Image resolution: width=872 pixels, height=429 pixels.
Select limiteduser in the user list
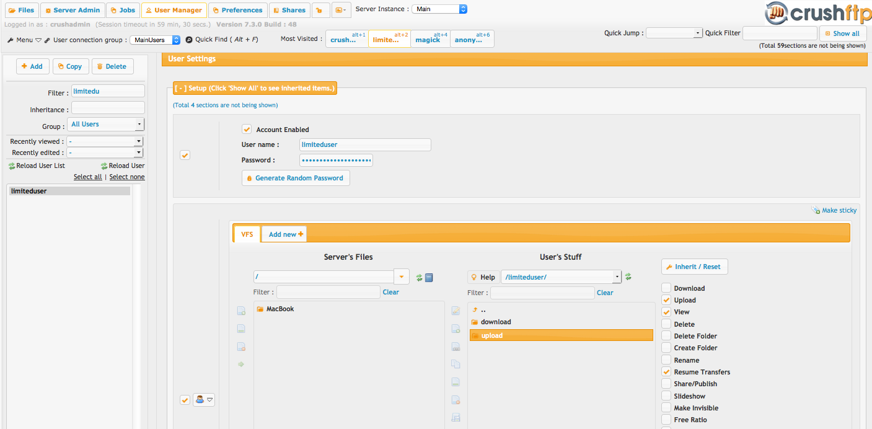click(70, 191)
